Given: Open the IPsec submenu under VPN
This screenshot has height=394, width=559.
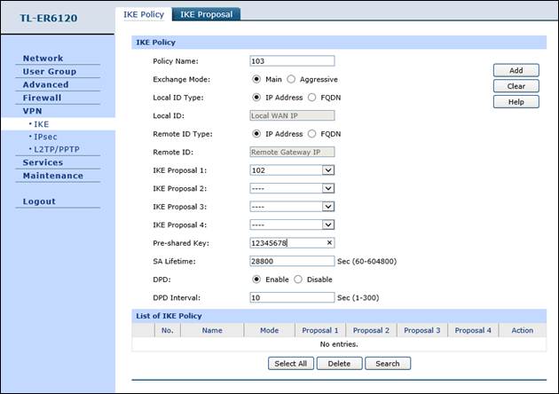Looking at the screenshot, I should tap(44, 137).
